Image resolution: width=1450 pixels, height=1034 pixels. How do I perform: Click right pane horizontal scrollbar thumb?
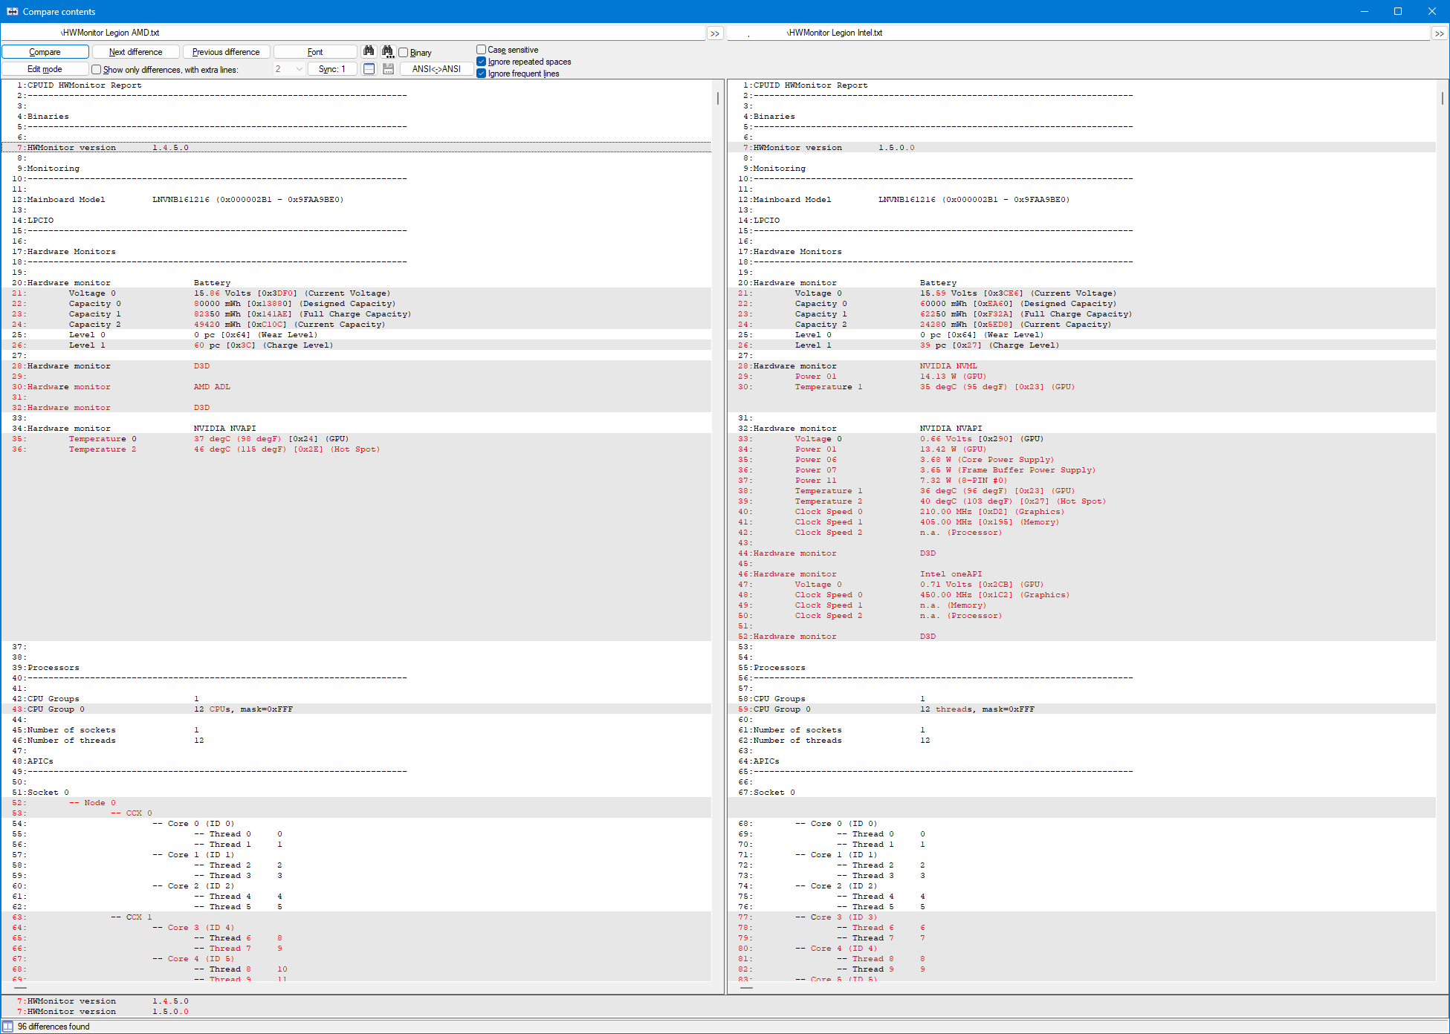click(747, 988)
